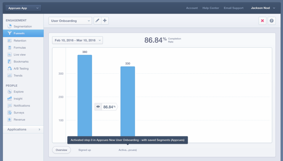283x161 pixels.
Task: Click the Live view pulse icon
Action: (10, 54)
